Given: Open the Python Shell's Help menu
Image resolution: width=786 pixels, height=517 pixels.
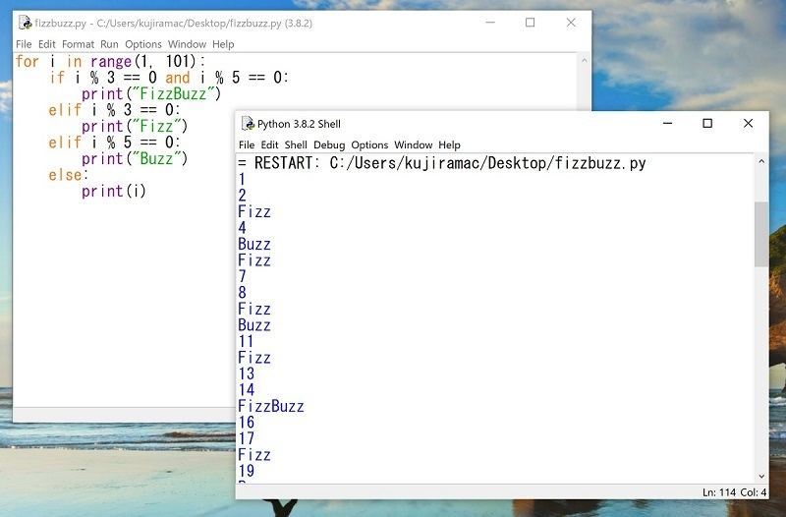Looking at the screenshot, I should (x=449, y=145).
